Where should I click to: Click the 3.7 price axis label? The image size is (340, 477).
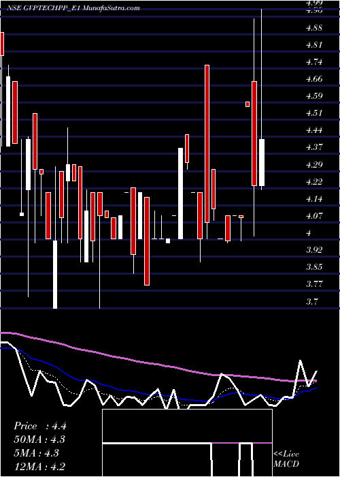311,302
